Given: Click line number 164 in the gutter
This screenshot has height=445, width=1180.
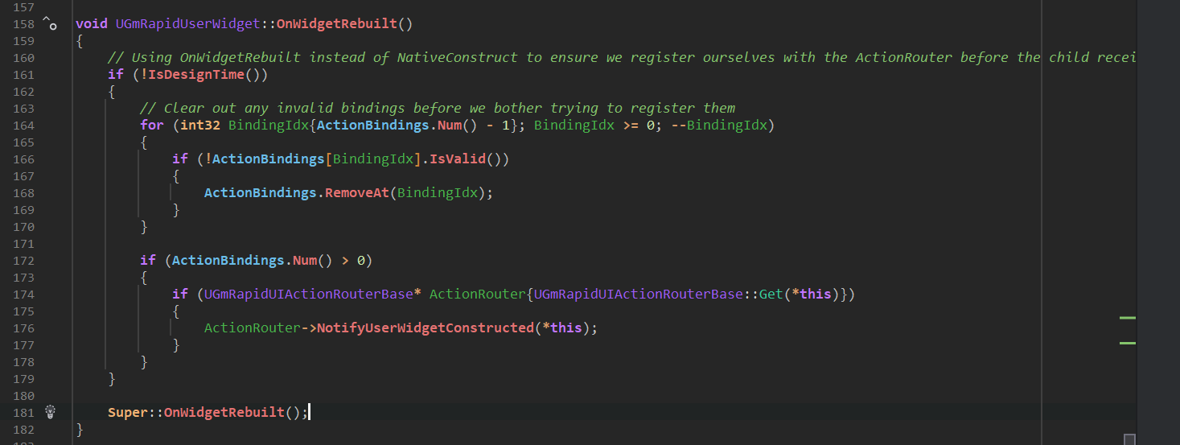Looking at the screenshot, I should [24, 125].
